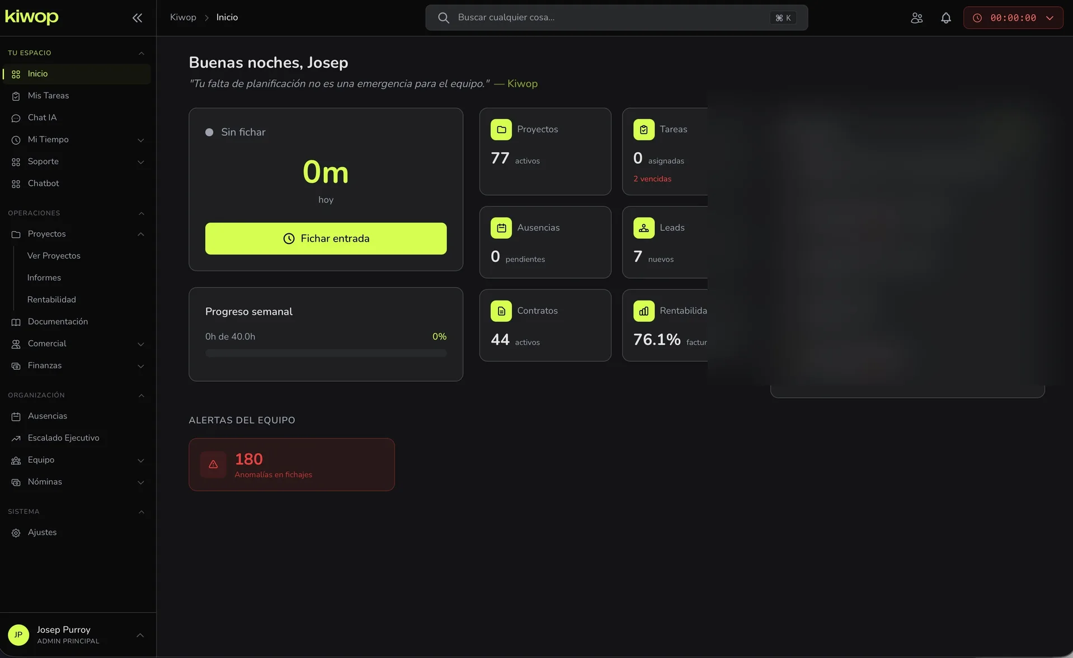Expand the Mi Tiempo submenu
Image resolution: width=1073 pixels, height=658 pixels.
pos(141,140)
